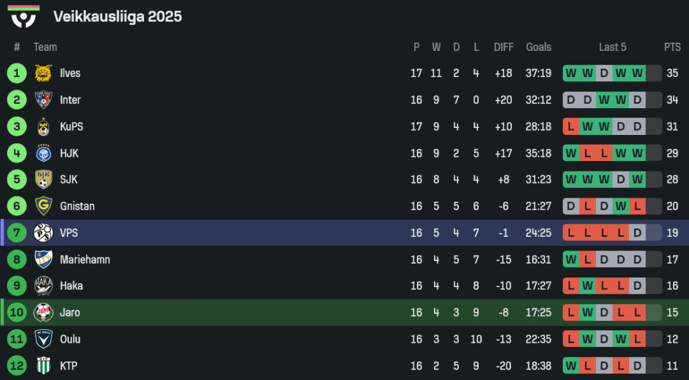Click Ilves' most recent win badge
The image size is (689, 380).
637,74
